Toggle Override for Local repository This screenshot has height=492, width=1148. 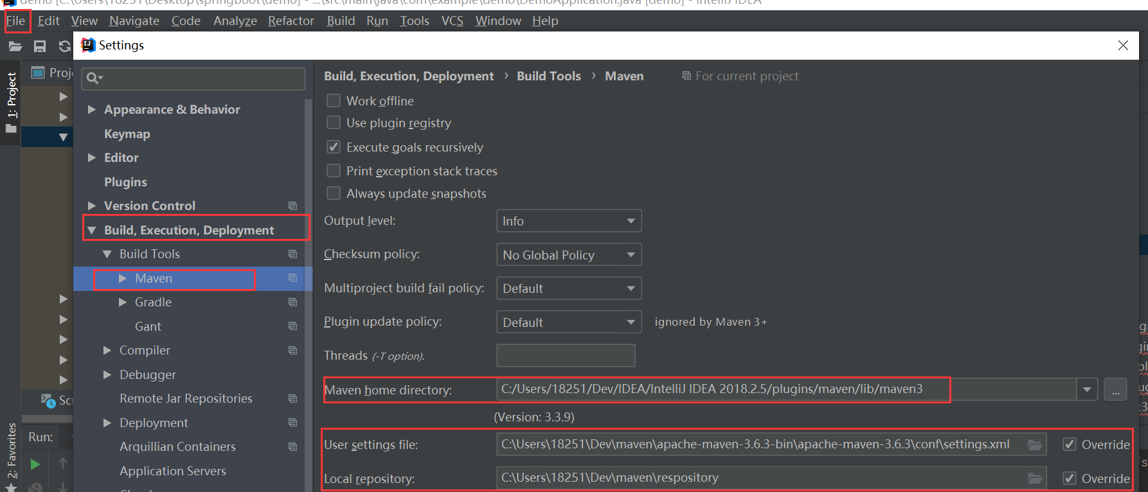tap(1070, 478)
